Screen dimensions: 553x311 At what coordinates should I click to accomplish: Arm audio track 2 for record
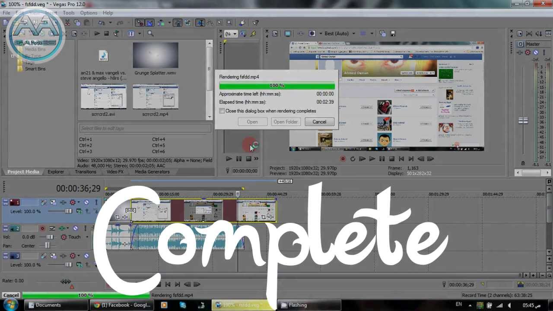coord(42,228)
